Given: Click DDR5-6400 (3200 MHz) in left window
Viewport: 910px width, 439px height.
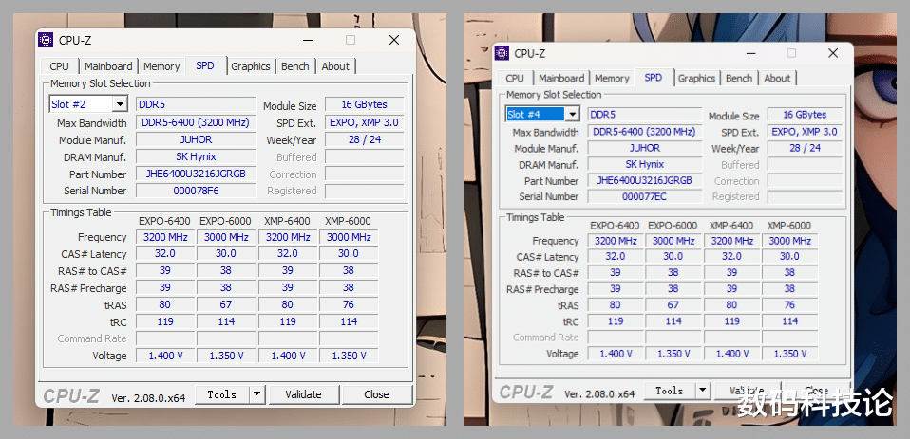Looking at the screenshot, I should (x=197, y=122).
